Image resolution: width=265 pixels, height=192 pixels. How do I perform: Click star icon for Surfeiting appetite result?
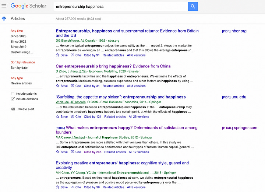[58, 116]
